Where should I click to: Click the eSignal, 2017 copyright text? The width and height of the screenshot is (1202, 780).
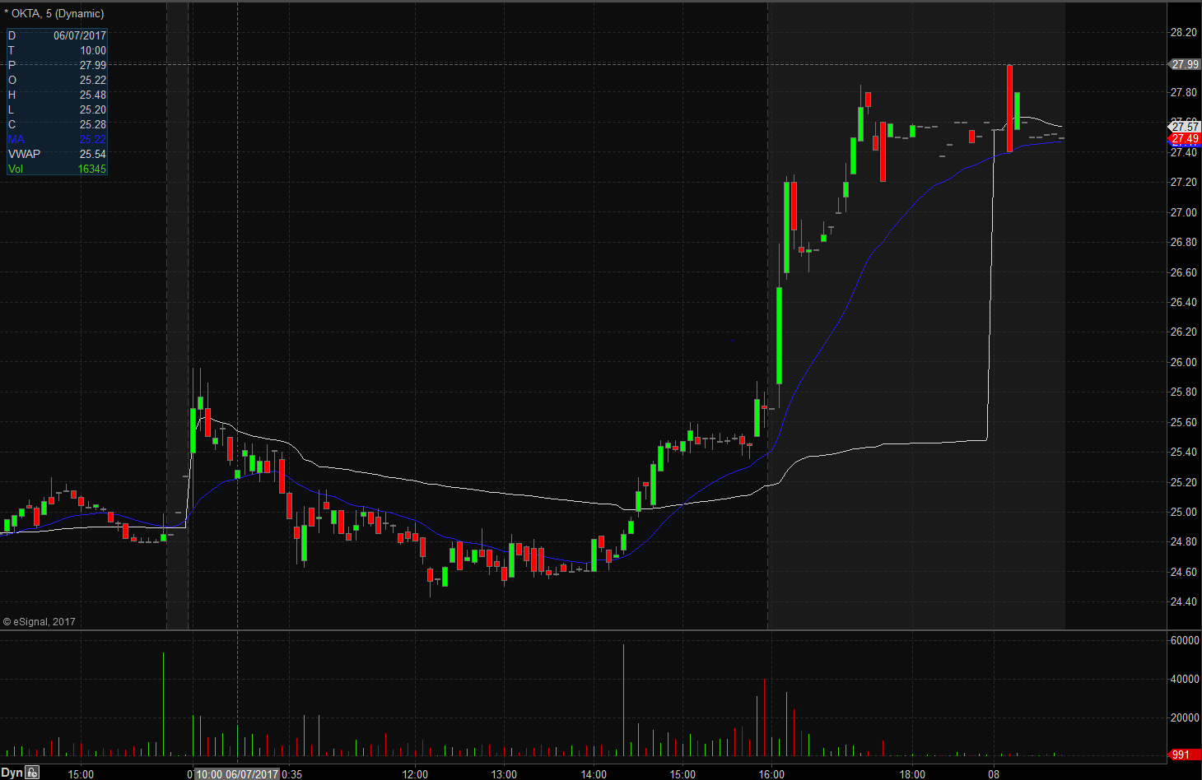39,621
